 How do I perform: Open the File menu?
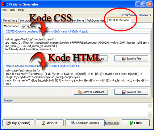coord(4,10)
